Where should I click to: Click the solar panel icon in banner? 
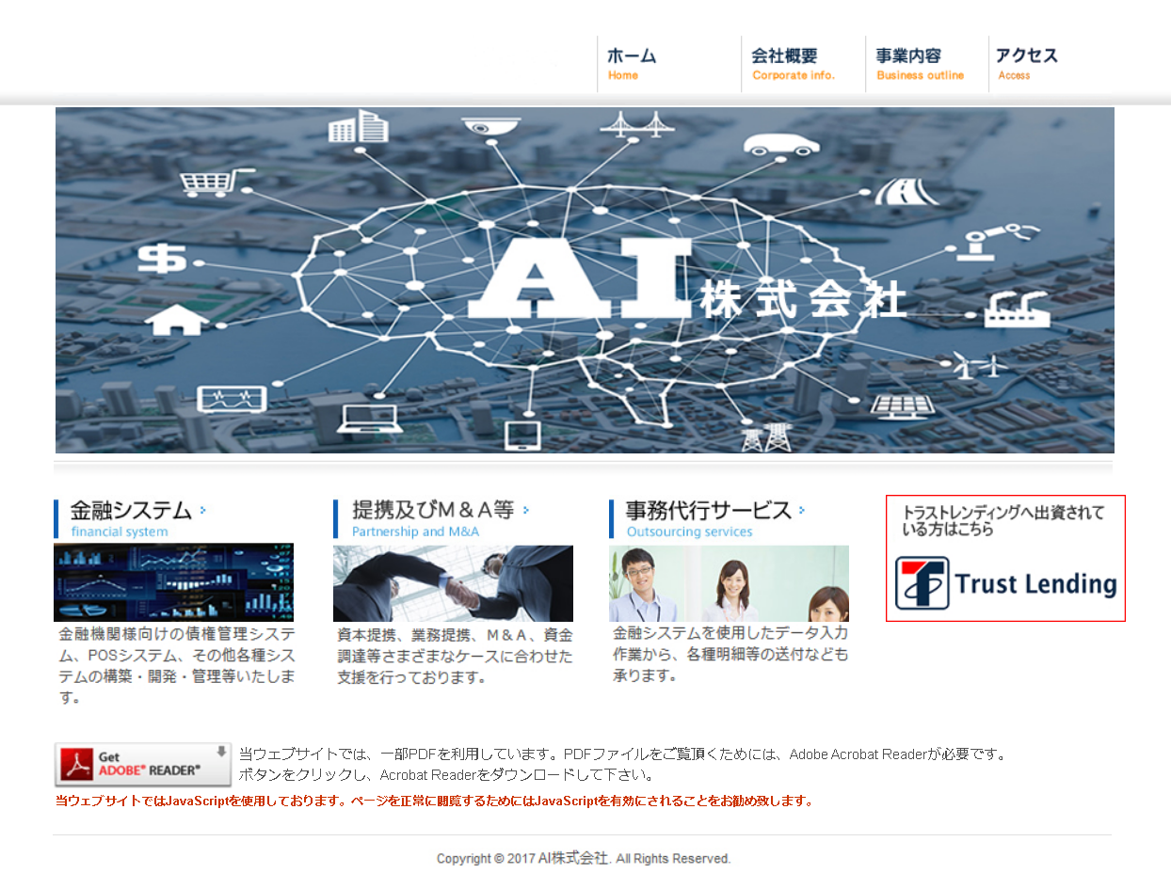(903, 405)
